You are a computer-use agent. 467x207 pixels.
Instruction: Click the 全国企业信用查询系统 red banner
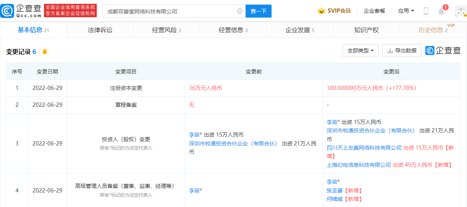70,11
